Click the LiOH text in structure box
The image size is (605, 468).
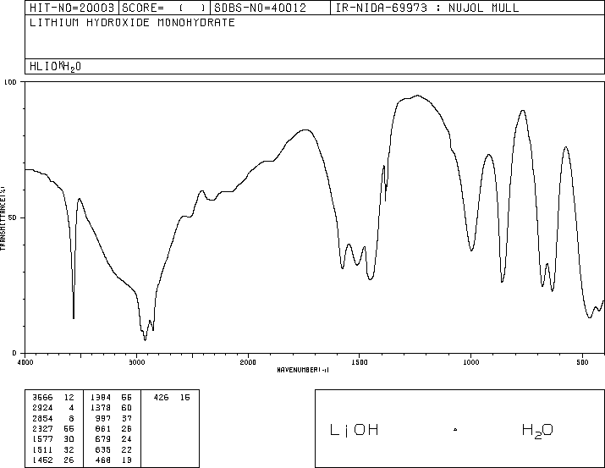pyautogui.click(x=354, y=430)
